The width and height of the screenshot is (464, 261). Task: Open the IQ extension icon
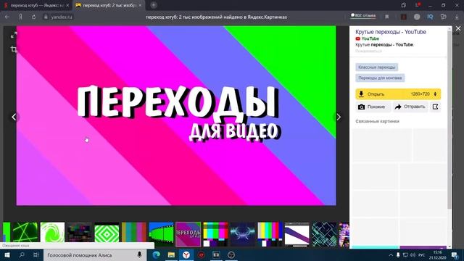point(430,17)
